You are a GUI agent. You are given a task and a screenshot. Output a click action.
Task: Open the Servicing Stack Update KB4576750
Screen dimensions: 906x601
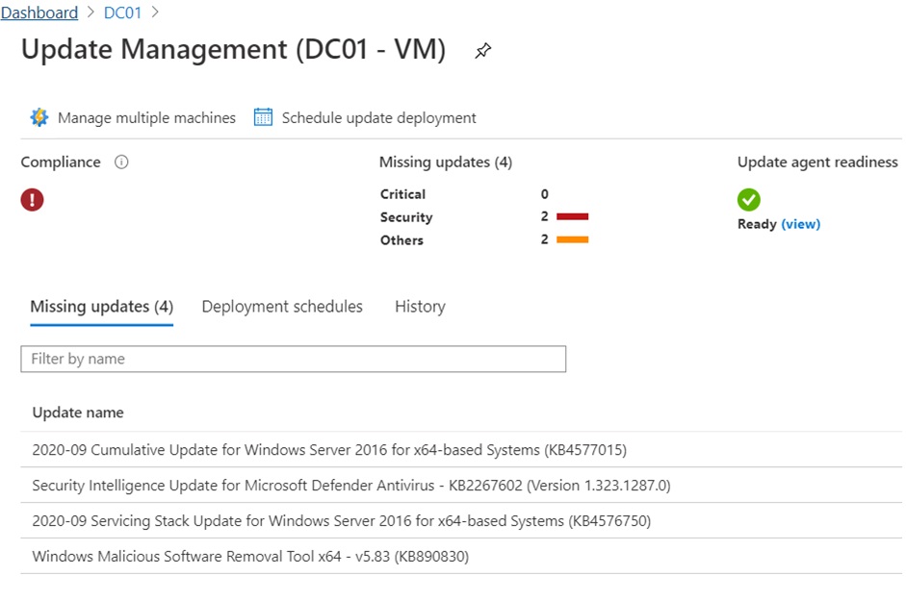tap(341, 521)
